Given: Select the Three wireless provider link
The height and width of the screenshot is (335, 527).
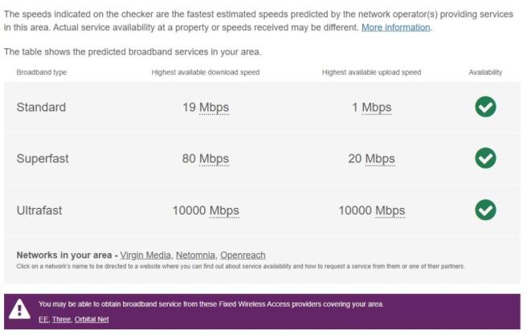Looking at the screenshot, I should click(x=61, y=319).
